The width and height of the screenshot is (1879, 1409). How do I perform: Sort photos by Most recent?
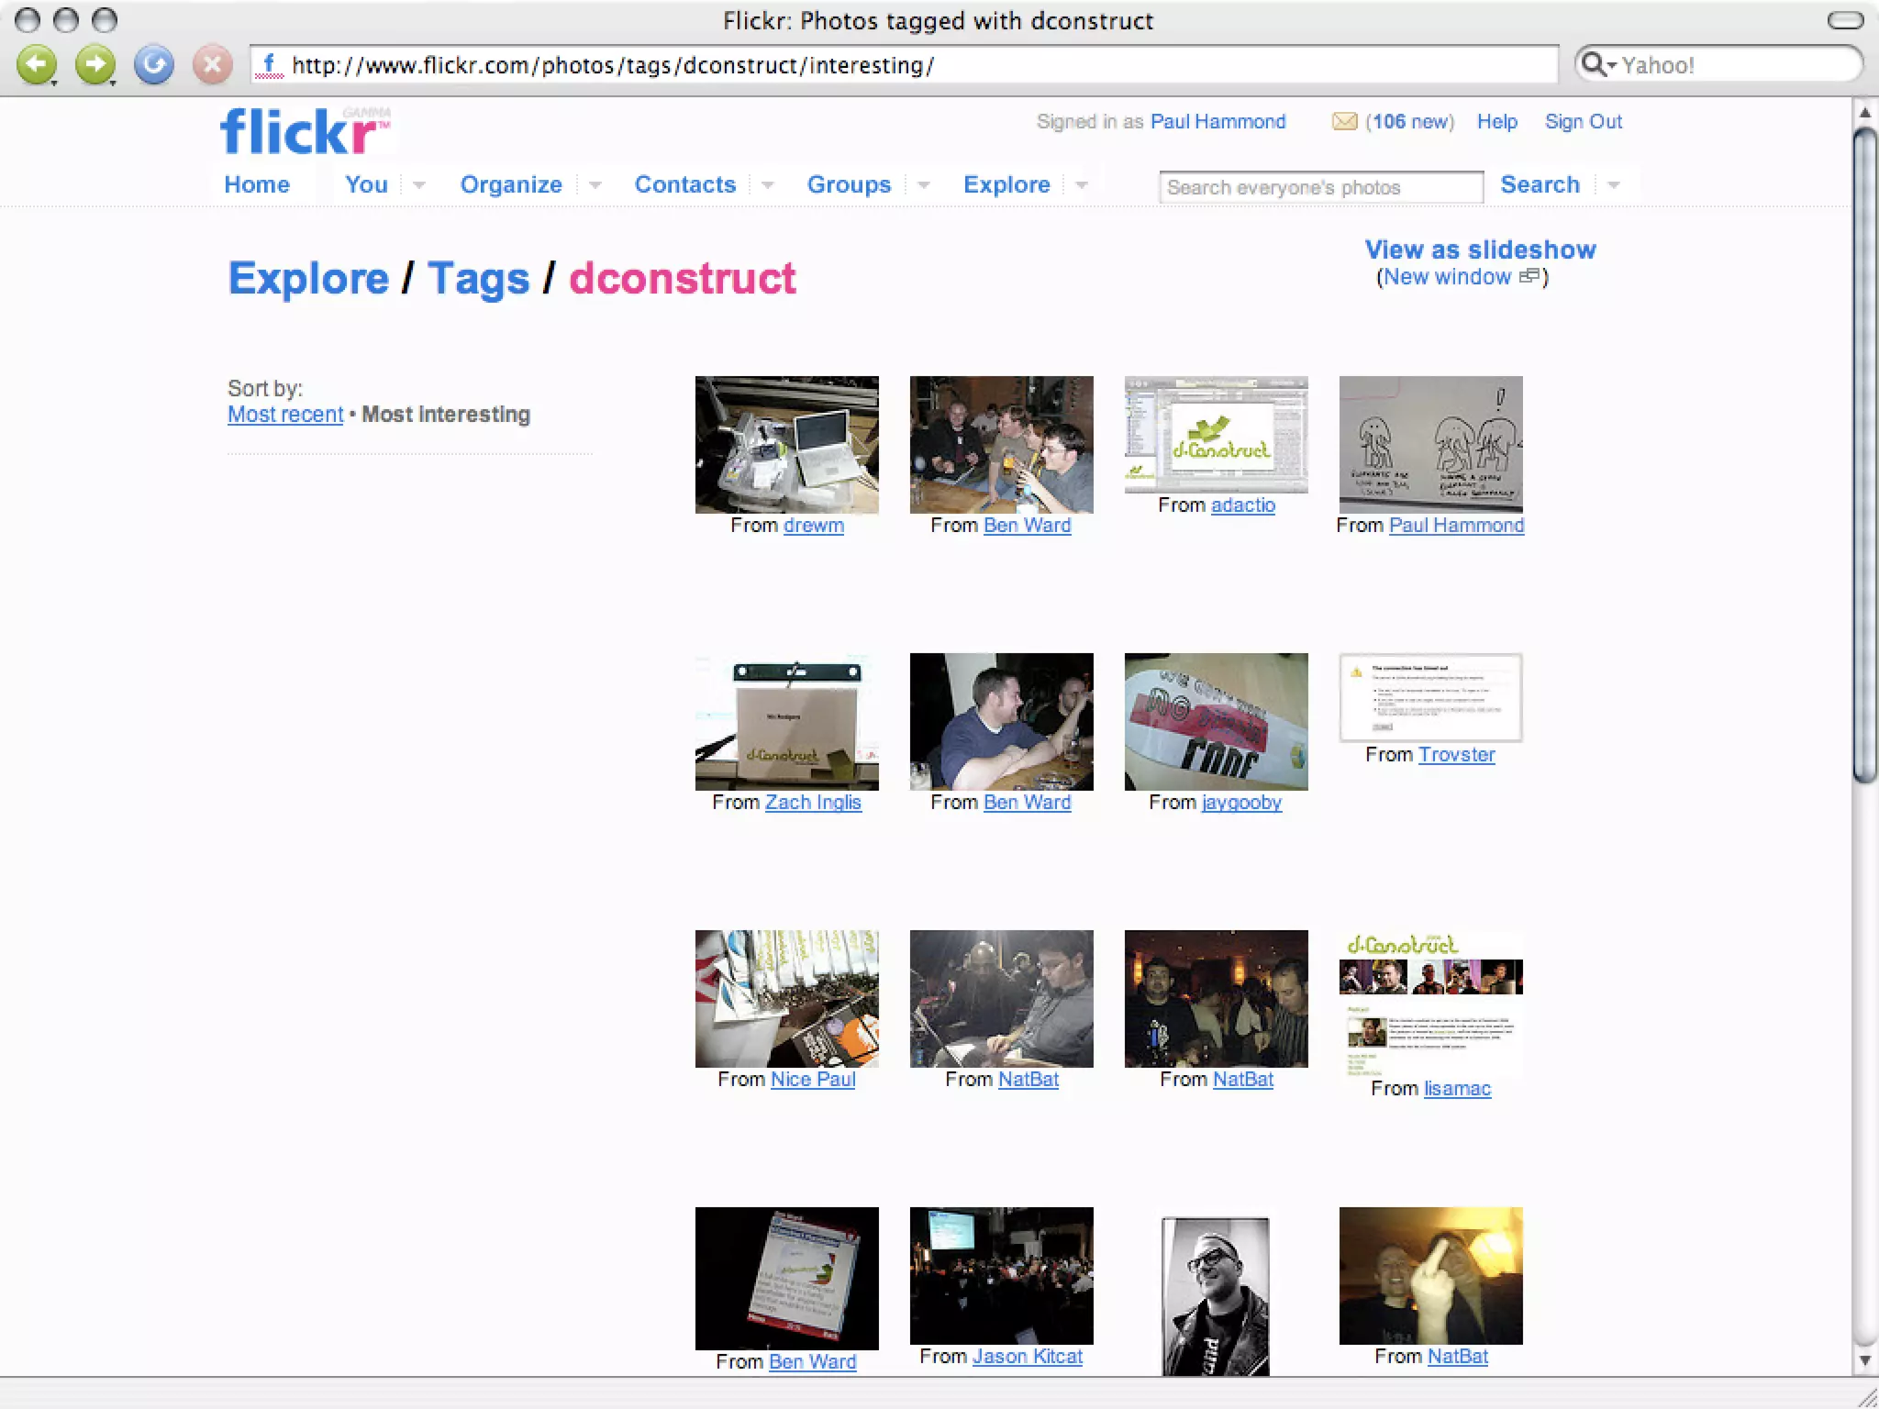point(285,415)
